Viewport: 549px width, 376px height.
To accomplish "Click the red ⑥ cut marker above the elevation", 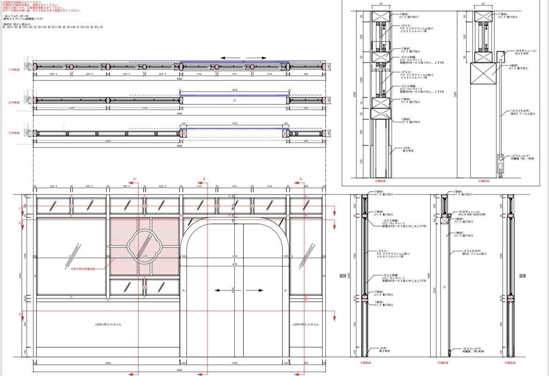I will pos(301,180).
